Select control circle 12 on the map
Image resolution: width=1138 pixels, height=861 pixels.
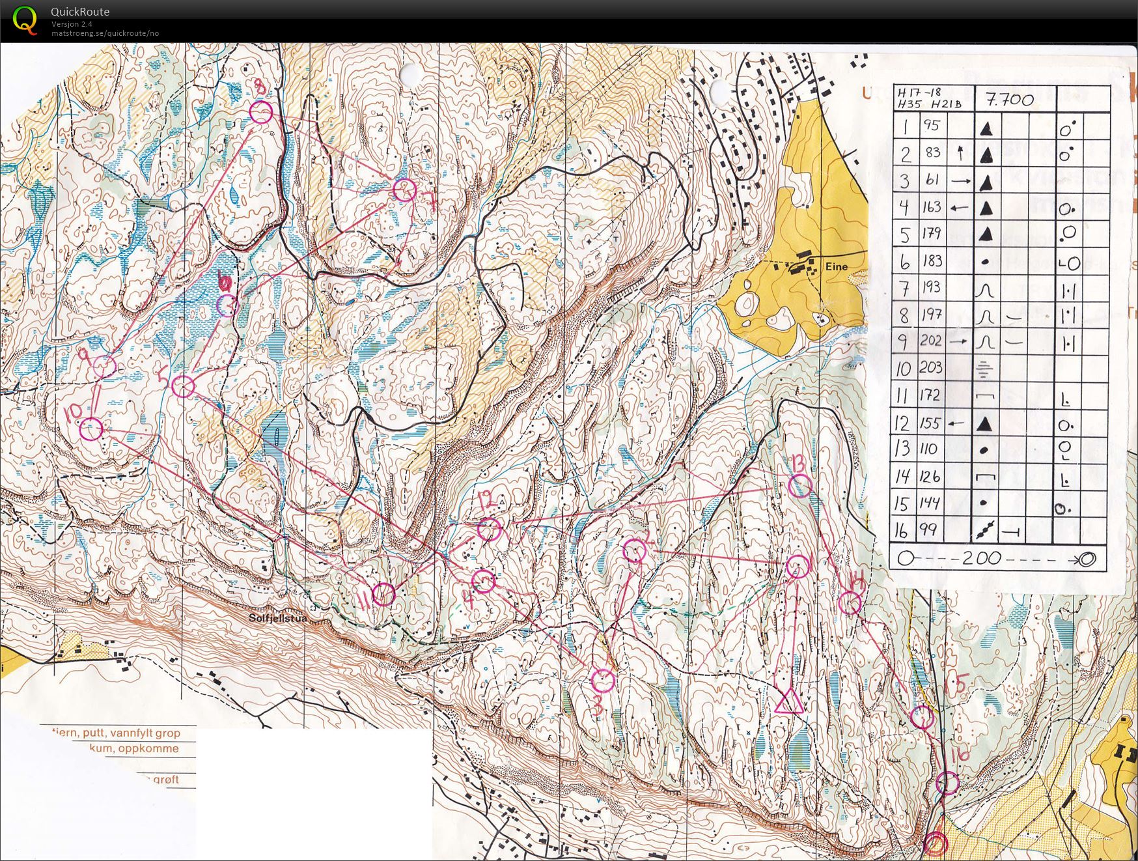point(489,529)
